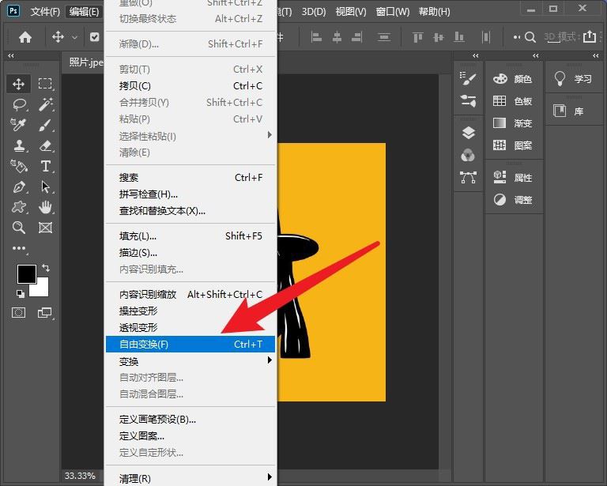Open the extra tools ellipsis button

pyautogui.click(x=19, y=248)
